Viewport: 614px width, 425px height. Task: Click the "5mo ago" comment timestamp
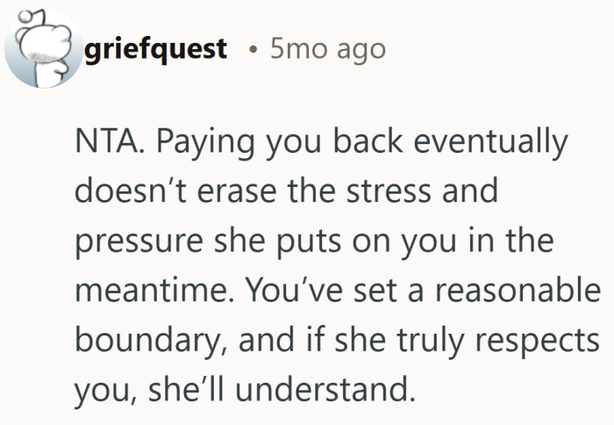click(328, 49)
